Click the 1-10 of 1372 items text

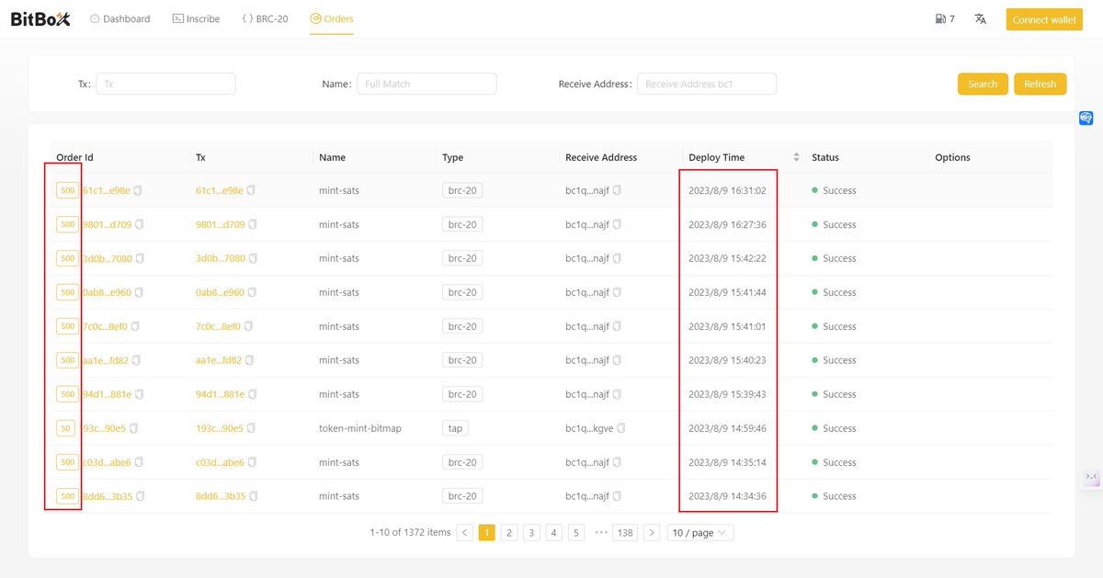(x=410, y=533)
